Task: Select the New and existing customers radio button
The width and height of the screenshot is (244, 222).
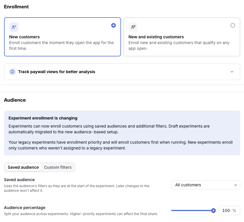Action: [233, 25]
